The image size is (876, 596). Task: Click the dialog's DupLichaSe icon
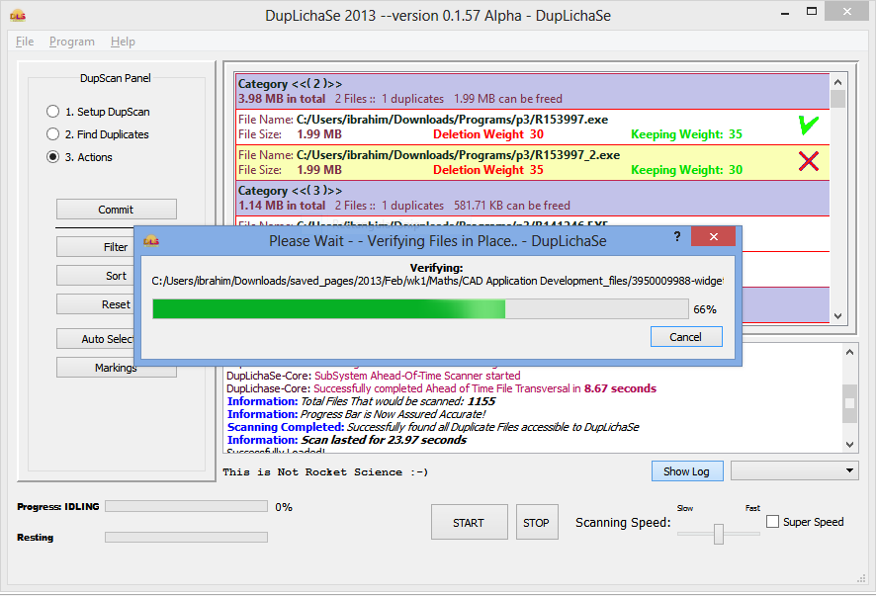[151, 241]
